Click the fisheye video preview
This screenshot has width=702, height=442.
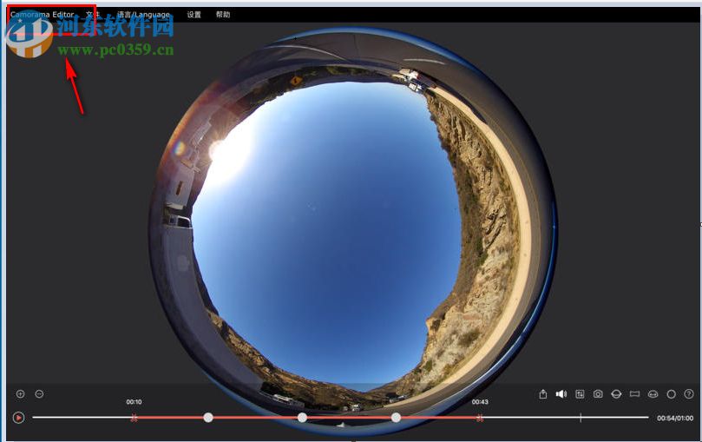353,231
